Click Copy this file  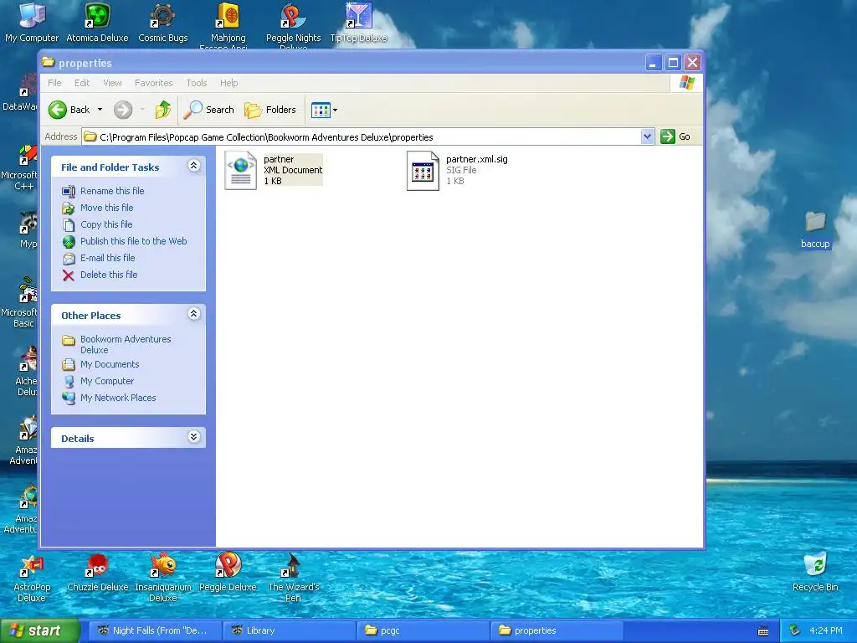pyautogui.click(x=106, y=224)
